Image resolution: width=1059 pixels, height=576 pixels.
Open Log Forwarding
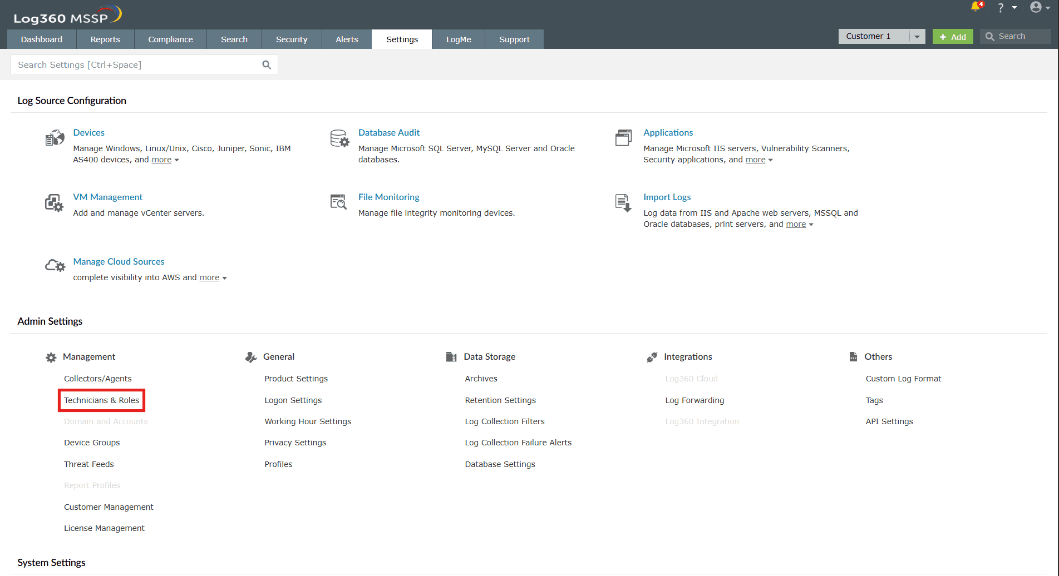pyautogui.click(x=694, y=400)
